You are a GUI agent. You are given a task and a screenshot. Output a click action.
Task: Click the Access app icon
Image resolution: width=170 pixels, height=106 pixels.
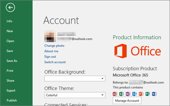115,94
